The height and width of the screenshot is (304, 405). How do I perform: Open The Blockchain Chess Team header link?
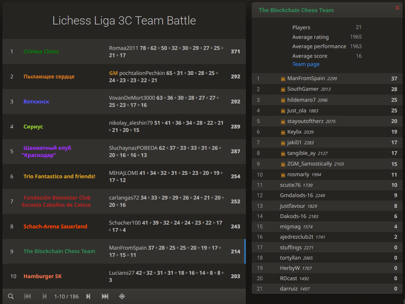[296, 10]
